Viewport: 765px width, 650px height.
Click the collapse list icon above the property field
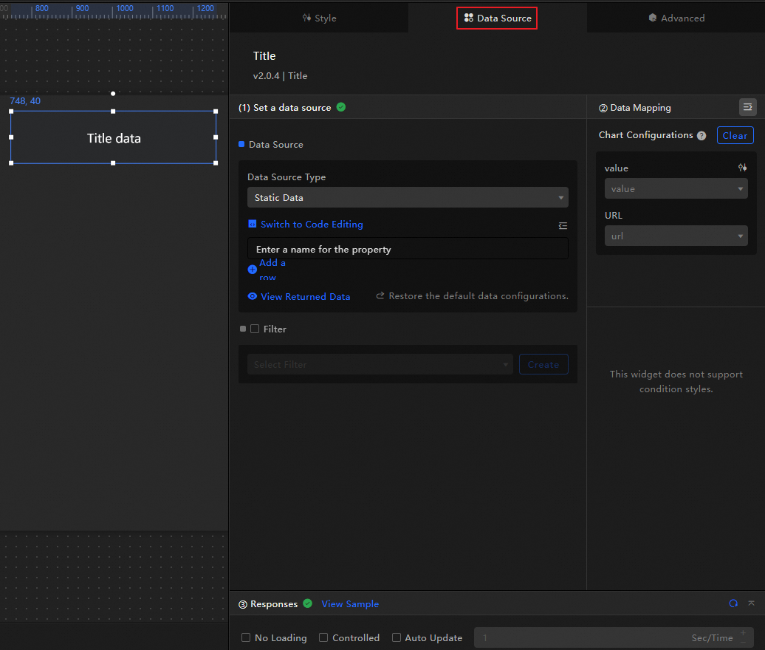(x=563, y=225)
